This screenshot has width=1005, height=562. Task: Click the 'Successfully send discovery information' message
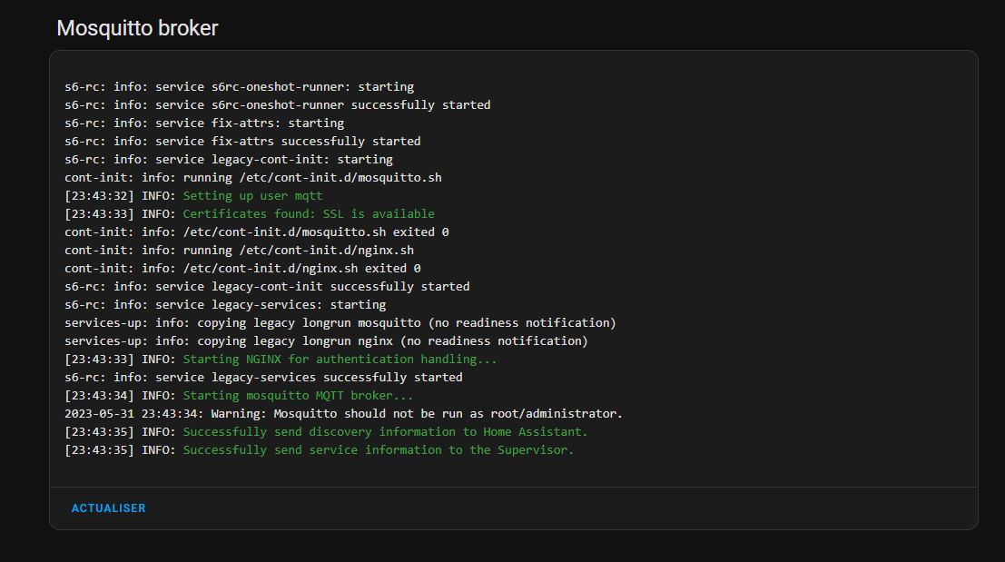[385, 432]
